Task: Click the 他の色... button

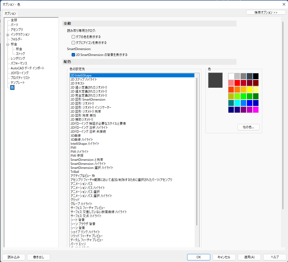Action: [248, 127]
